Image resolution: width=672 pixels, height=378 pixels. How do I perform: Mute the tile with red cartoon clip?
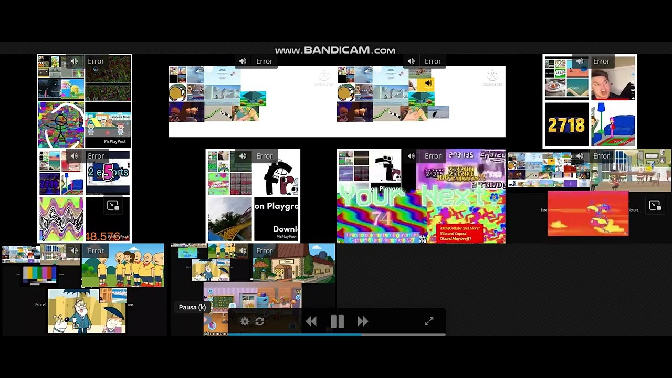click(580, 156)
